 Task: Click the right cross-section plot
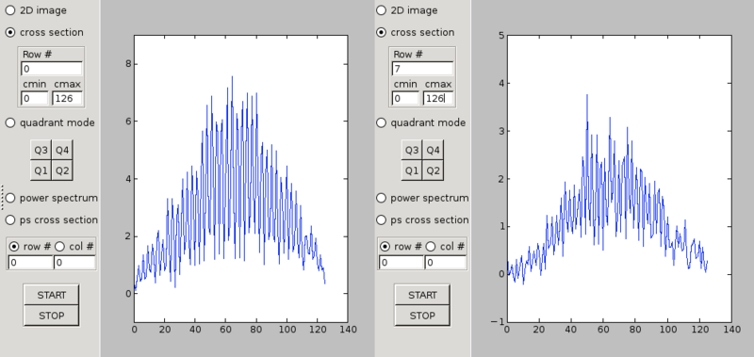click(619, 178)
